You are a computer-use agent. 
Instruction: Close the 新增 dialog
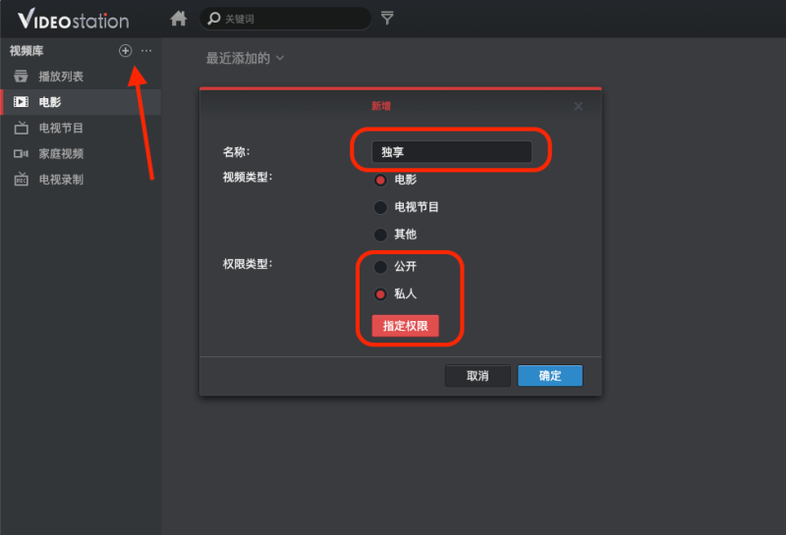click(578, 106)
